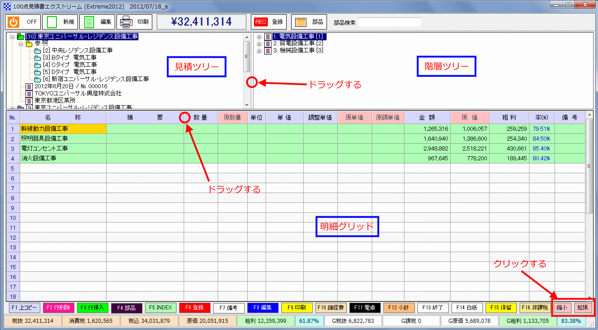Expand the 2. 弱電設備工事 [2] node
The height and width of the screenshot is (330, 598).
tap(258, 44)
